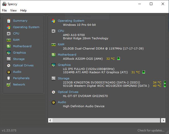The width and height of the screenshot is (169, 134).
Task: Click Optical Drives heading link in summary
Action: (68, 92)
